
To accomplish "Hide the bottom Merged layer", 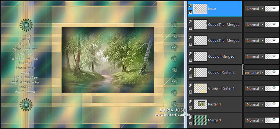I will pos(190,124).
